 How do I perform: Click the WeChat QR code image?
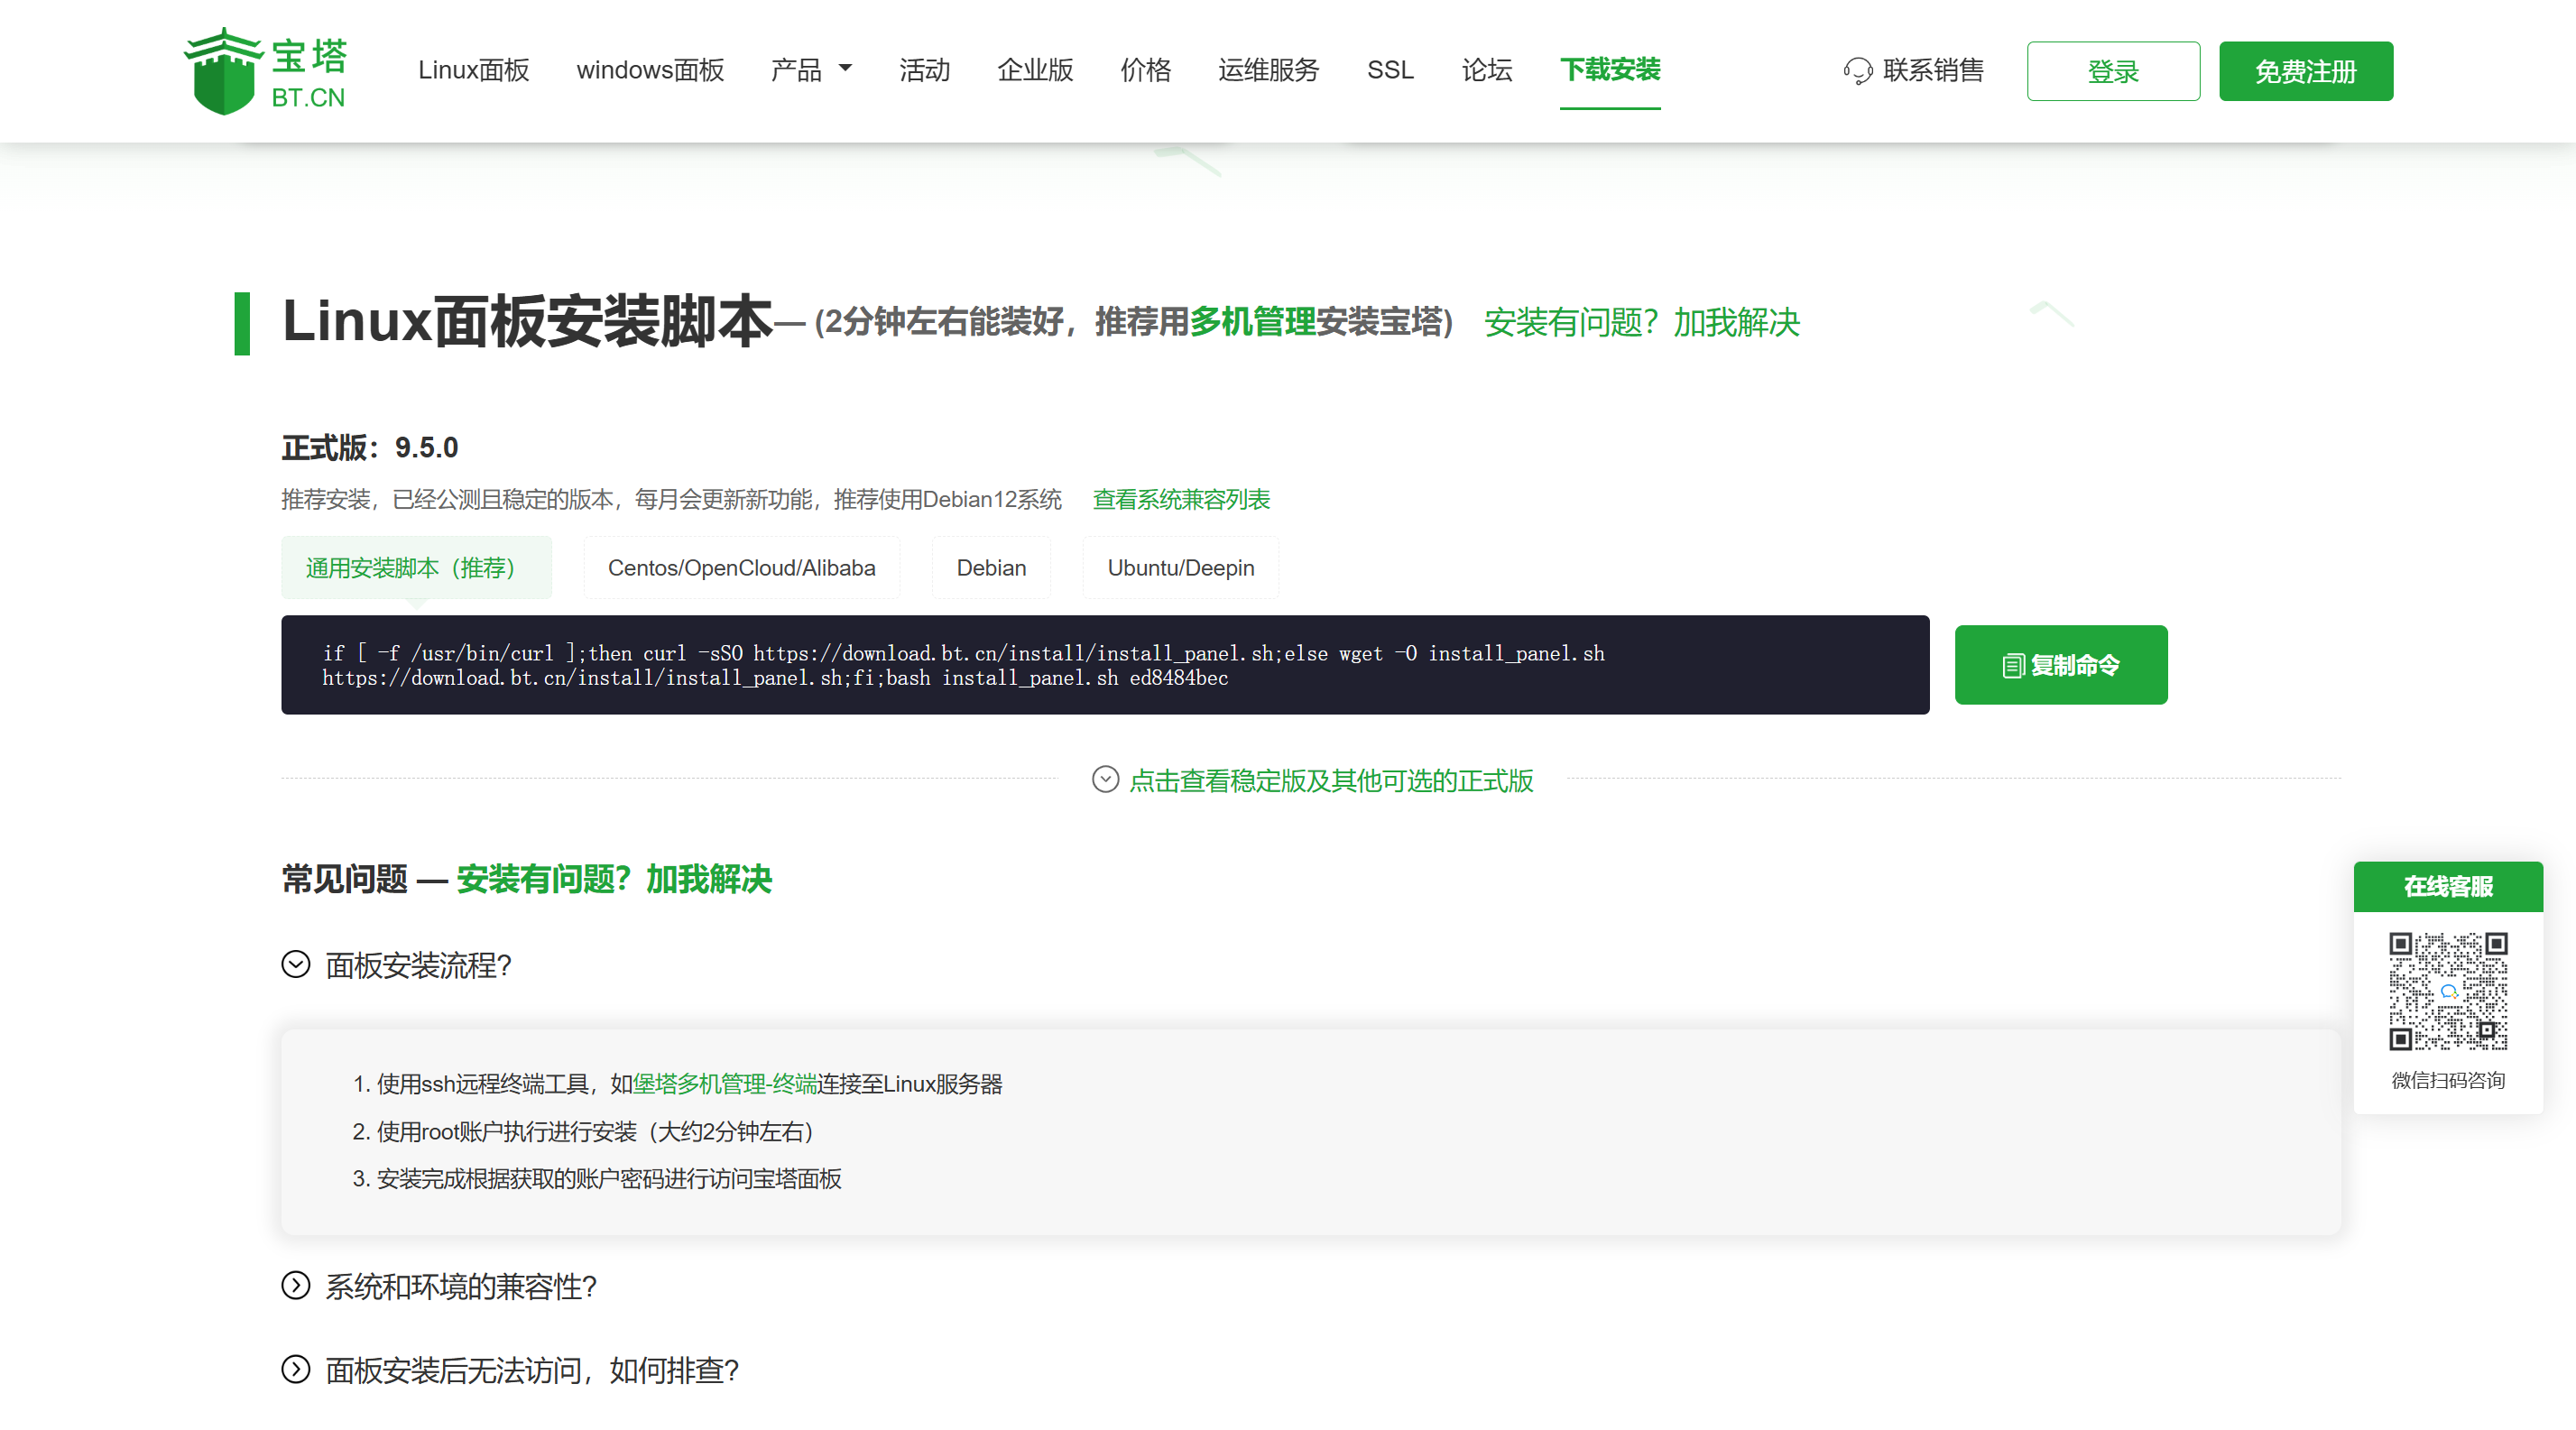pyautogui.click(x=2447, y=991)
